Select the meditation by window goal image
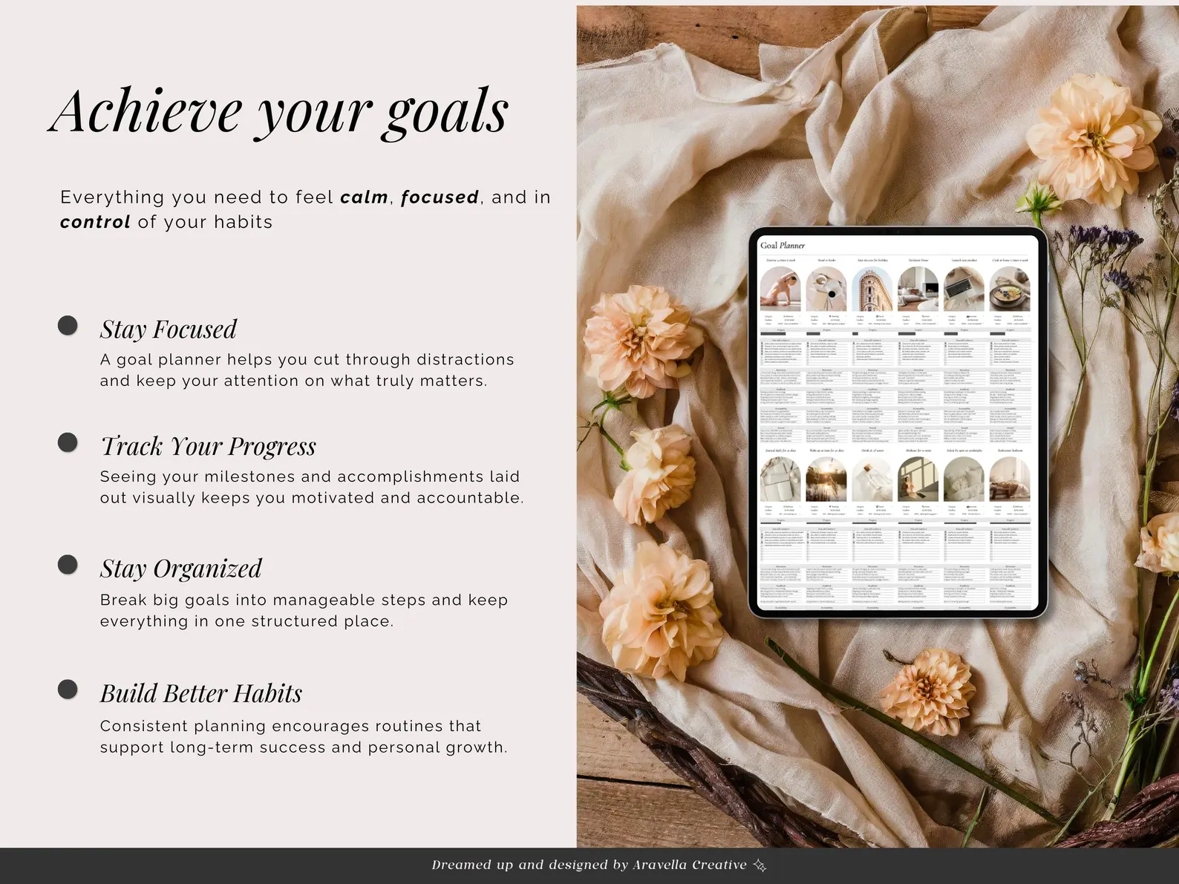1179x884 pixels. (x=918, y=479)
